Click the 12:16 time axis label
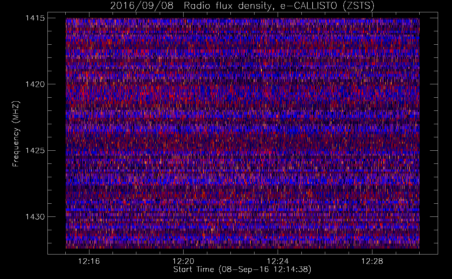Screen dimensions: 452x279 pos(89,261)
